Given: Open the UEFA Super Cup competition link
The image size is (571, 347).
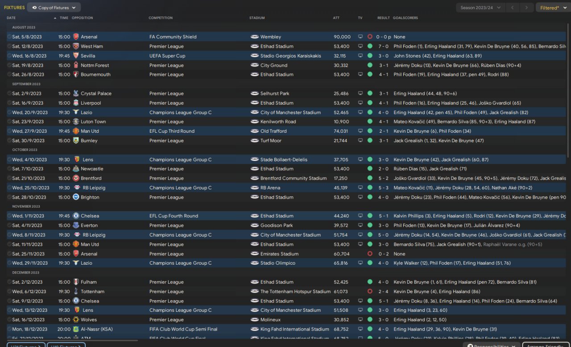Looking at the screenshot, I should point(167,56).
